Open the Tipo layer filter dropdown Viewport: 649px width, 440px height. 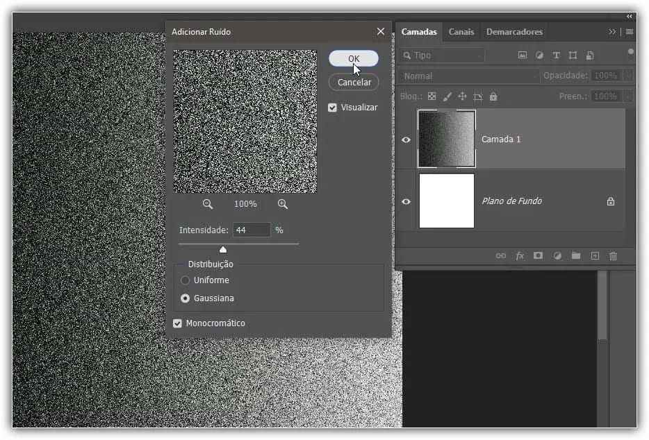tap(442, 56)
